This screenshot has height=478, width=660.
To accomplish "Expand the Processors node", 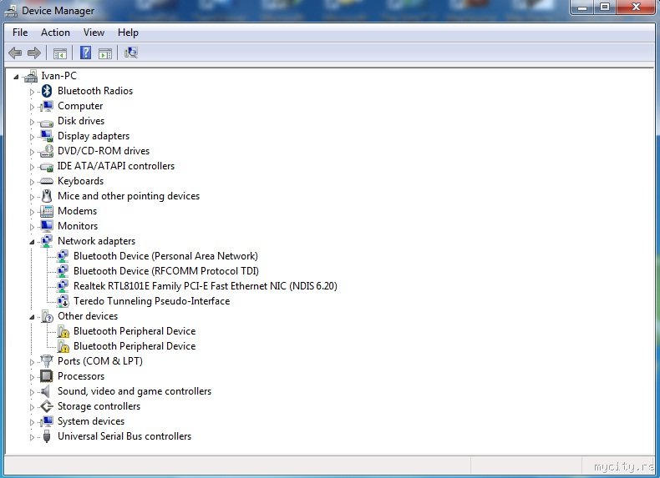I will (x=32, y=377).
